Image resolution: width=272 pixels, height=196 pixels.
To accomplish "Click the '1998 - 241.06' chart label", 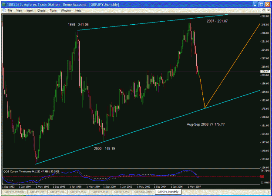I will [x=78, y=25].
